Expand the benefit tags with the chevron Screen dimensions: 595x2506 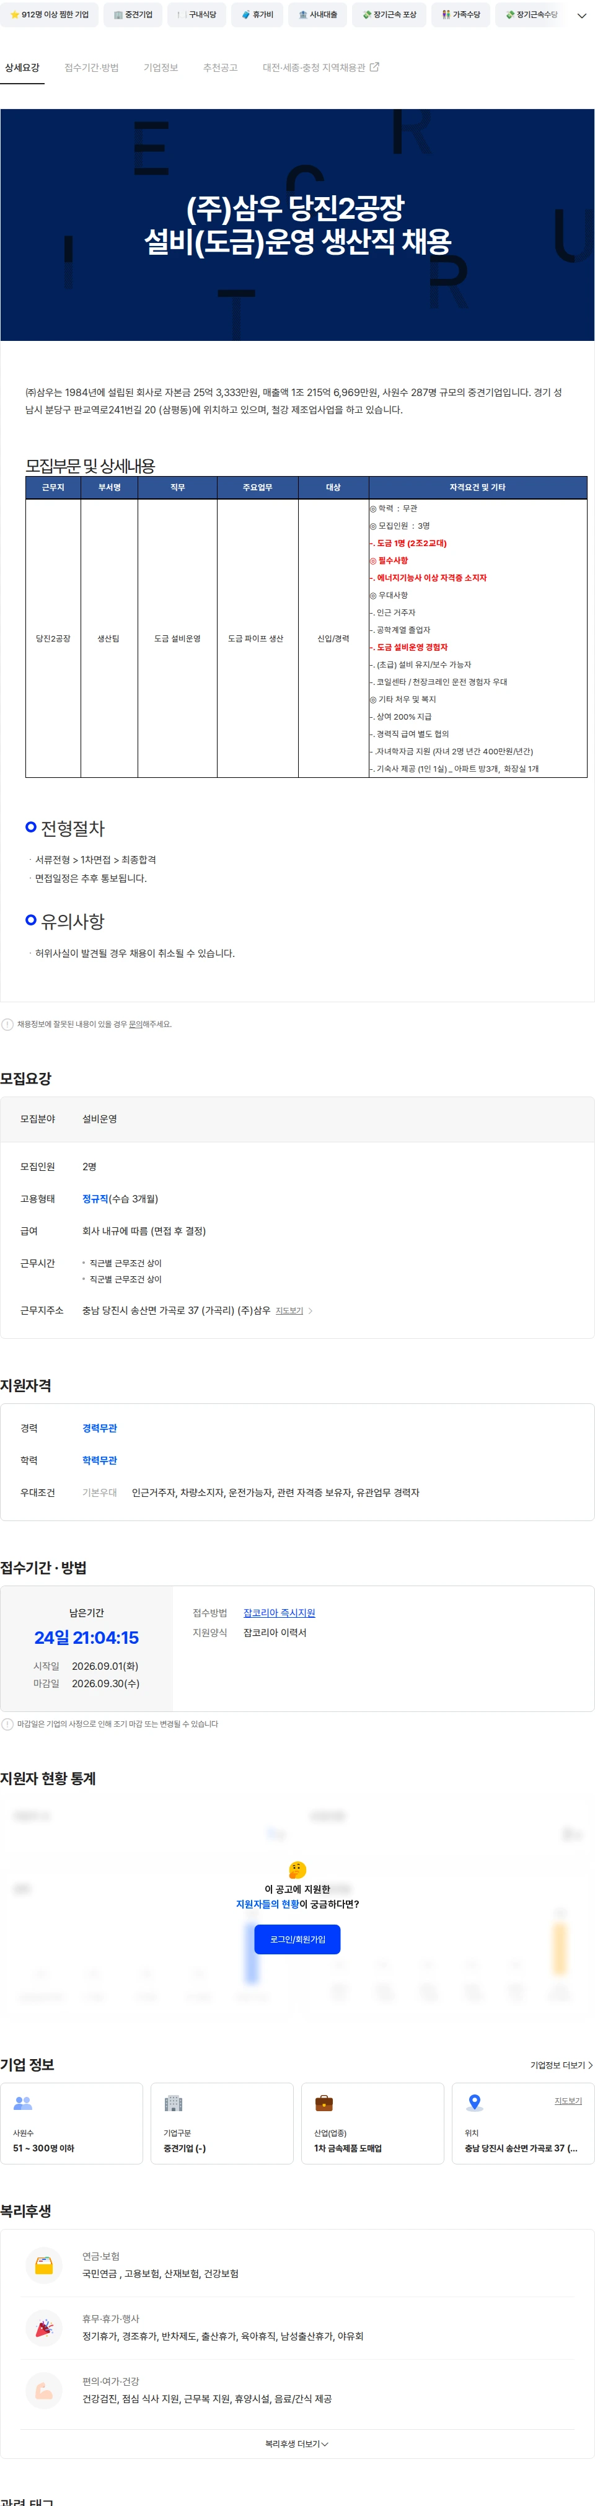coord(581,15)
